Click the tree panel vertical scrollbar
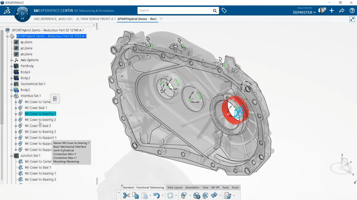Viewport: 357px width, 200px height. pyautogui.click(x=2, y=77)
